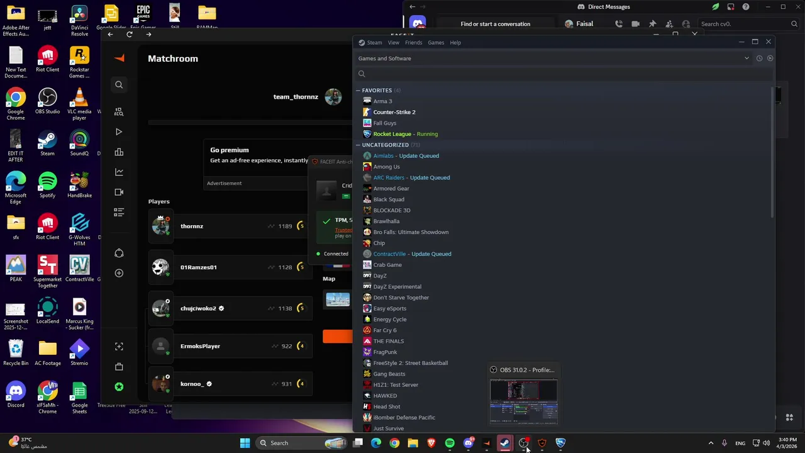Open Spotify from the taskbar
Viewport: 805px width, 453px height.
click(450, 443)
